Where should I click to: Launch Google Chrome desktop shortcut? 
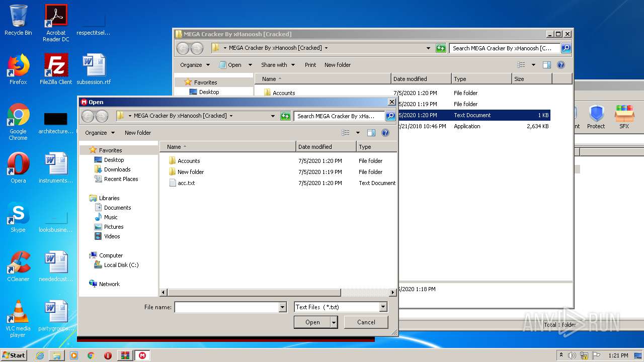click(x=18, y=122)
